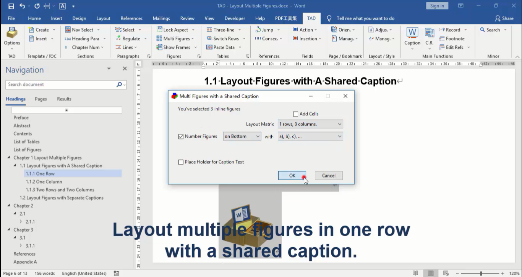Go to 'List of Figures' heading
The height and width of the screenshot is (277, 522).
pyautogui.click(x=28, y=150)
